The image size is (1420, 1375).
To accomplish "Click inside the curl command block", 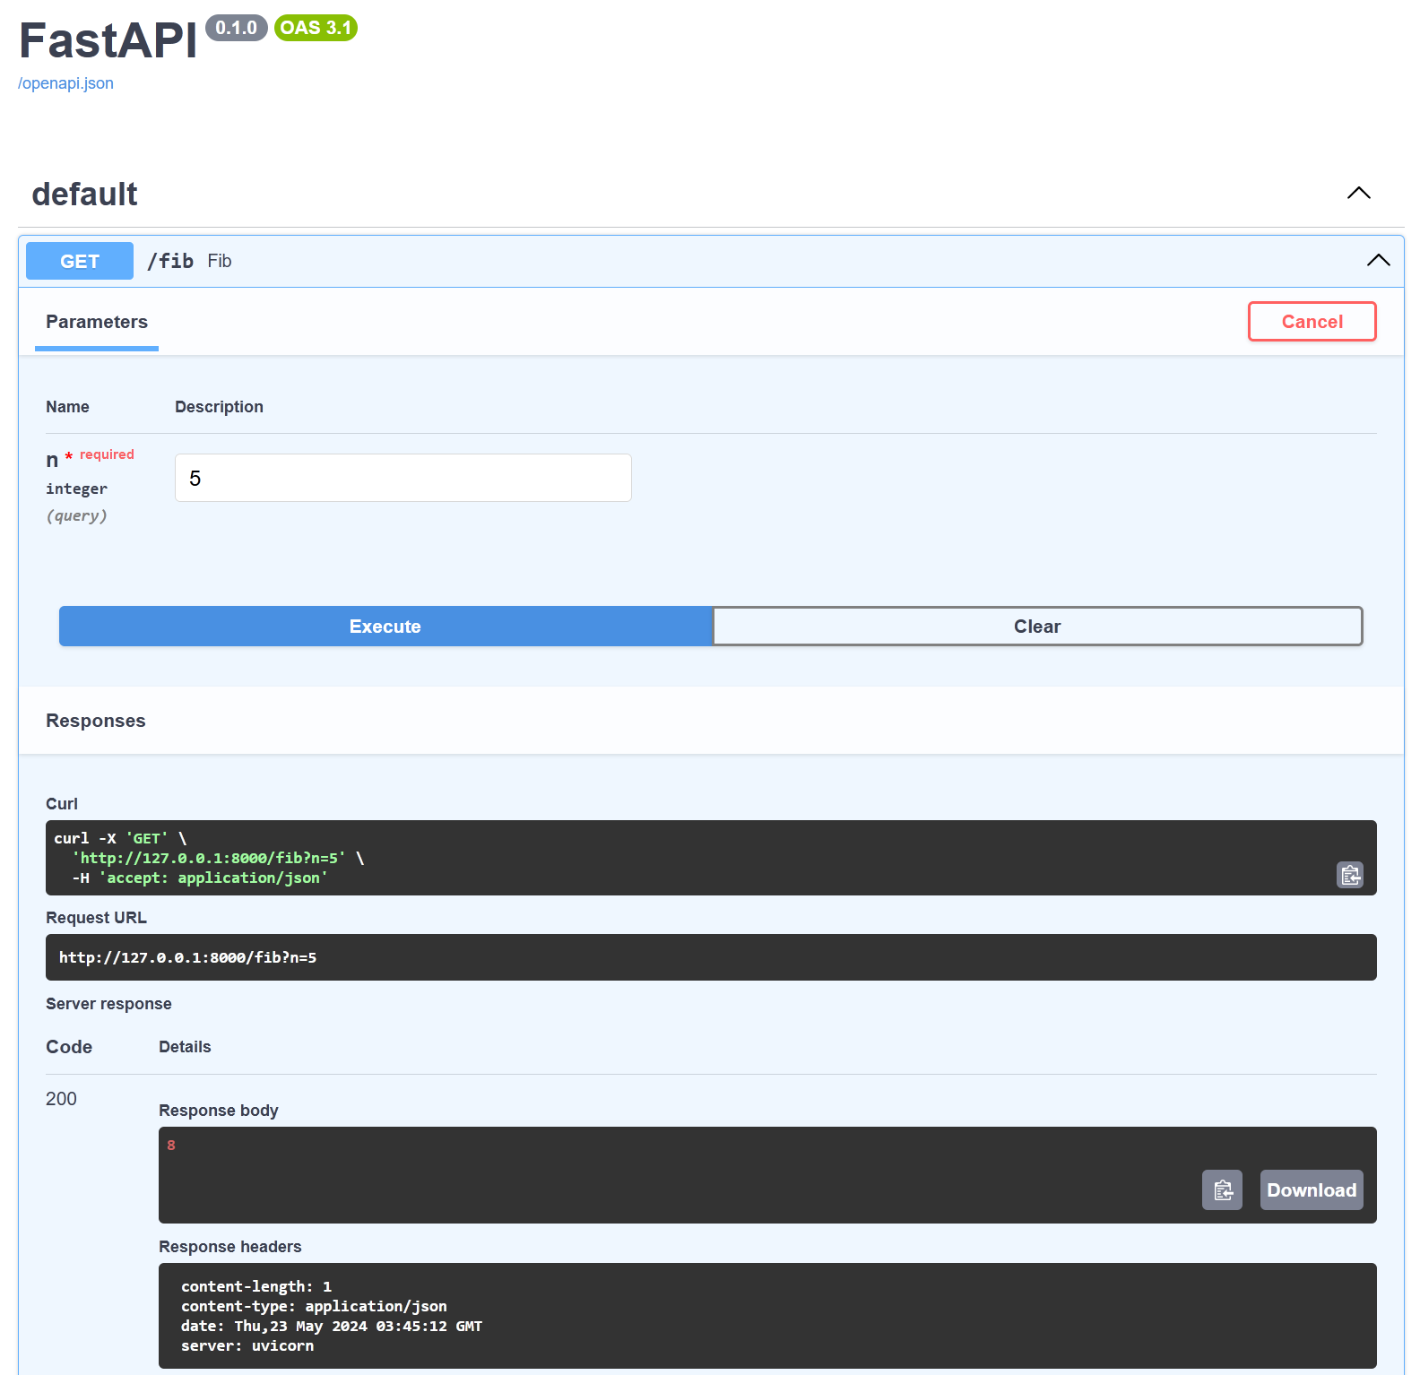I will [628, 858].
